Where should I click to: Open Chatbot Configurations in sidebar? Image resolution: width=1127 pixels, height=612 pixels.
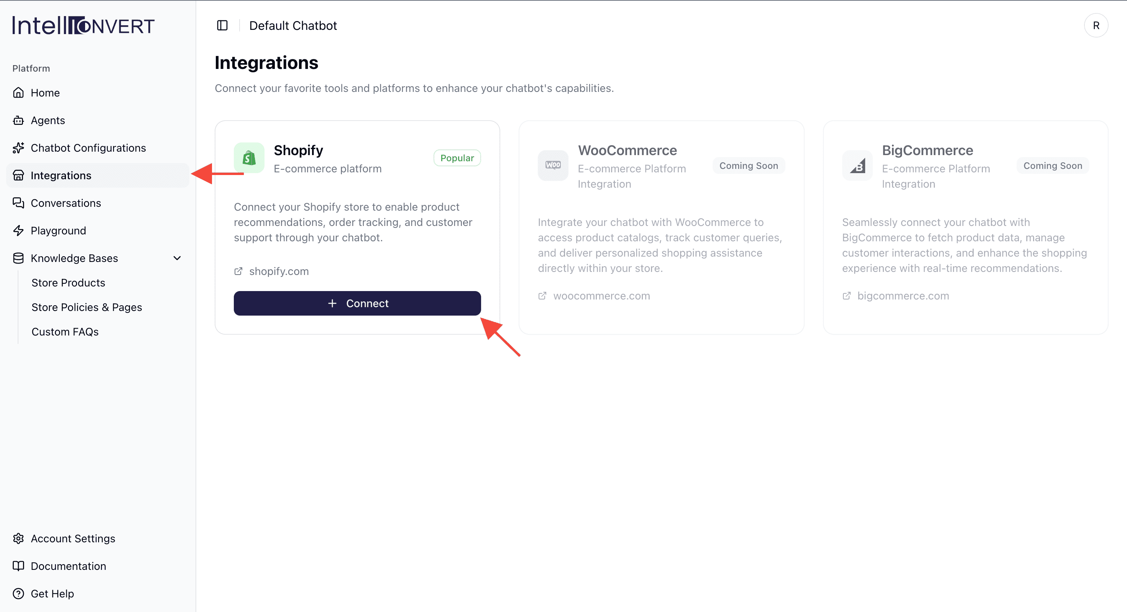pos(88,148)
